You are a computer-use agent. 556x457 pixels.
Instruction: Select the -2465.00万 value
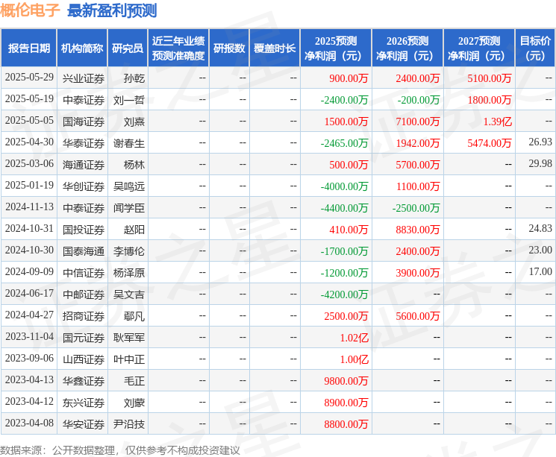pos(344,143)
